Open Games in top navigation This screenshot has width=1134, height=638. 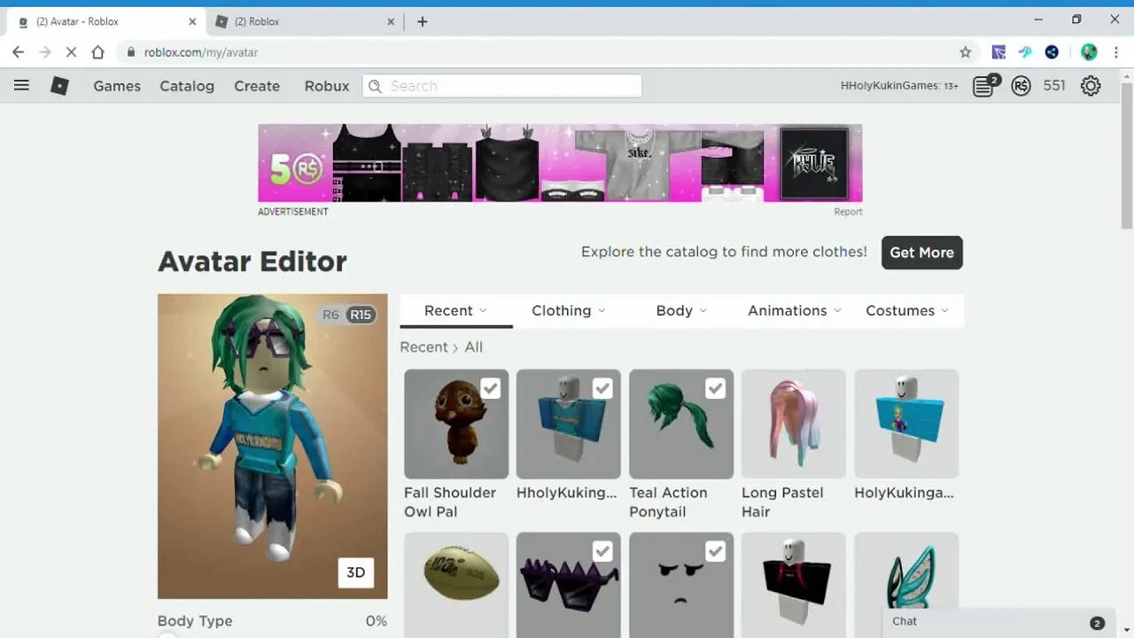coord(117,86)
